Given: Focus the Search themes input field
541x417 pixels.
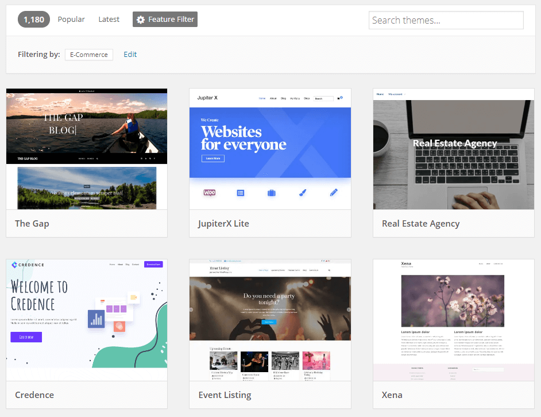Looking at the screenshot, I should tap(446, 20).
